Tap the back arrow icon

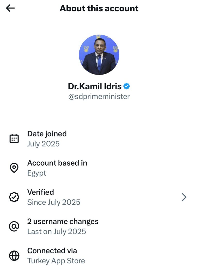pyautogui.click(x=10, y=8)
